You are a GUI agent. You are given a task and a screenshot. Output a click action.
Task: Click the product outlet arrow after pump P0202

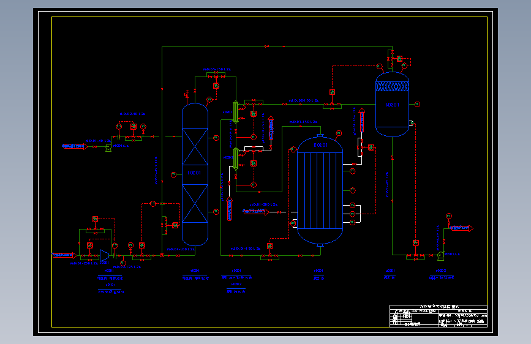[x=462, y=228]
